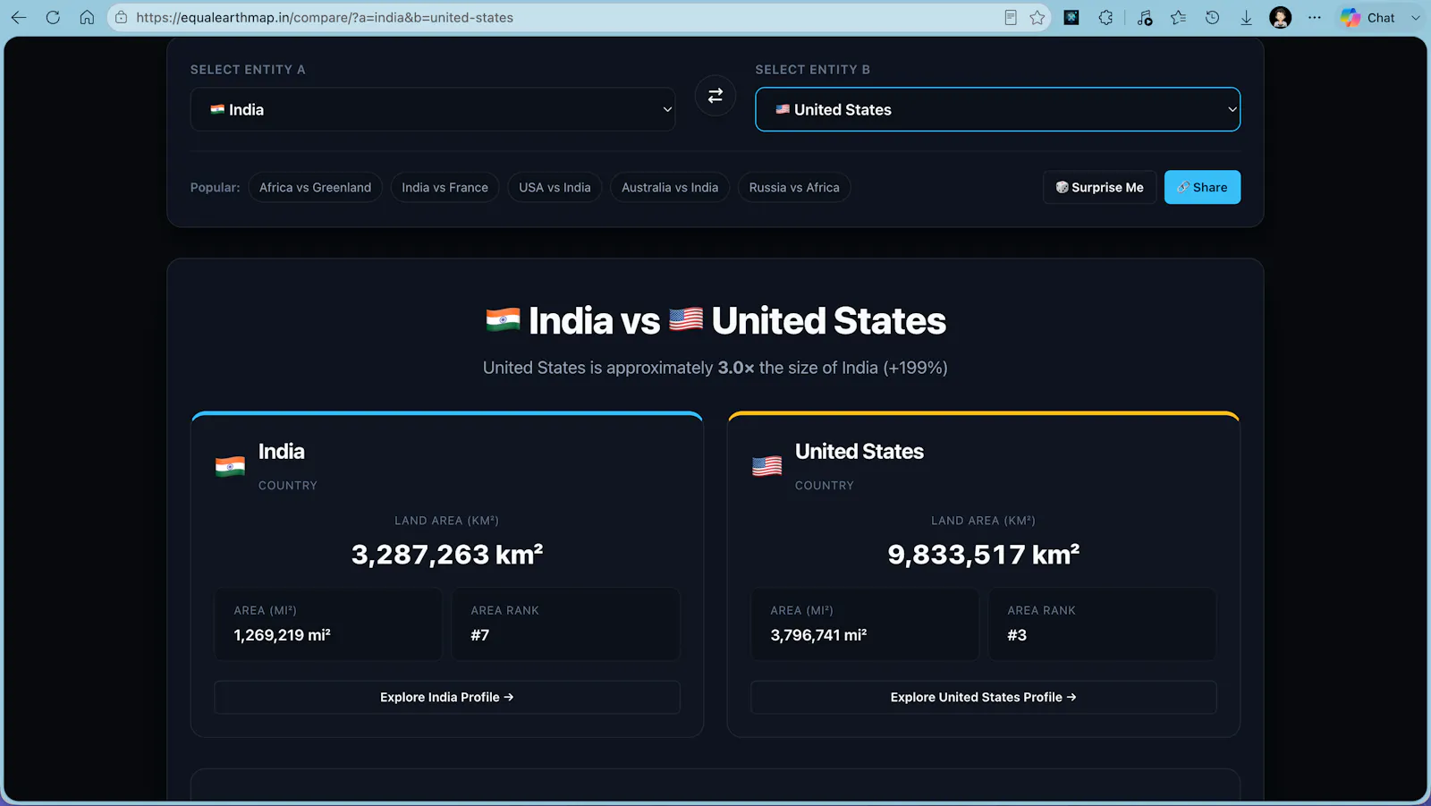Open the Entity A dropdown showing India

(x=433, y=109)
